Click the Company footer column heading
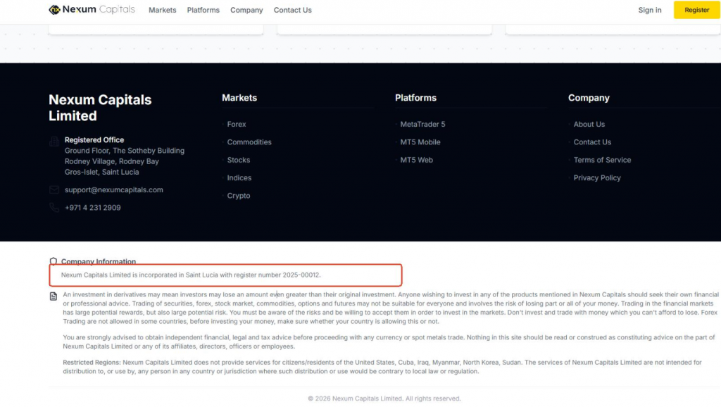This screenshot has height=407, width=721. tap(589, 97)
